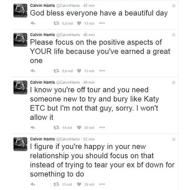Retweet the "I figure if you're happy" tweet

[x=55, y=184]
